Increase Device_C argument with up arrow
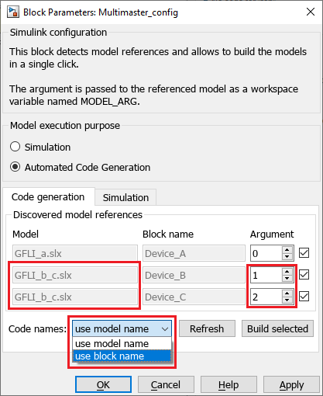This screenshot has height=396, width=323. (287, 294)
